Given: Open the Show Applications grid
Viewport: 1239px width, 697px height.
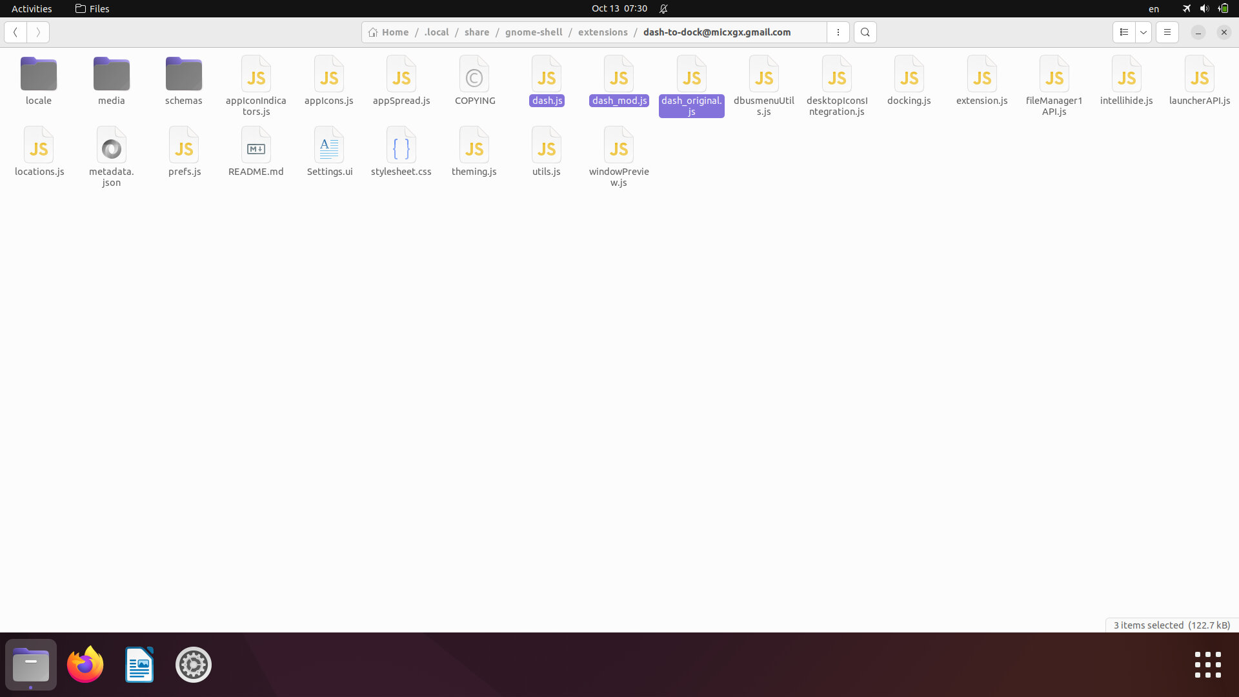Looking at the screenshot, I should 1207,665.
